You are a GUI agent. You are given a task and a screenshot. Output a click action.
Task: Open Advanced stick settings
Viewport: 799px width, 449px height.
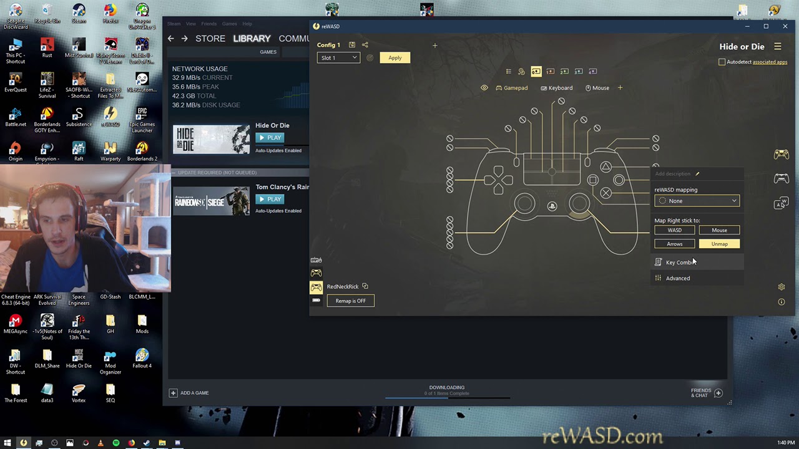[697, 278]
